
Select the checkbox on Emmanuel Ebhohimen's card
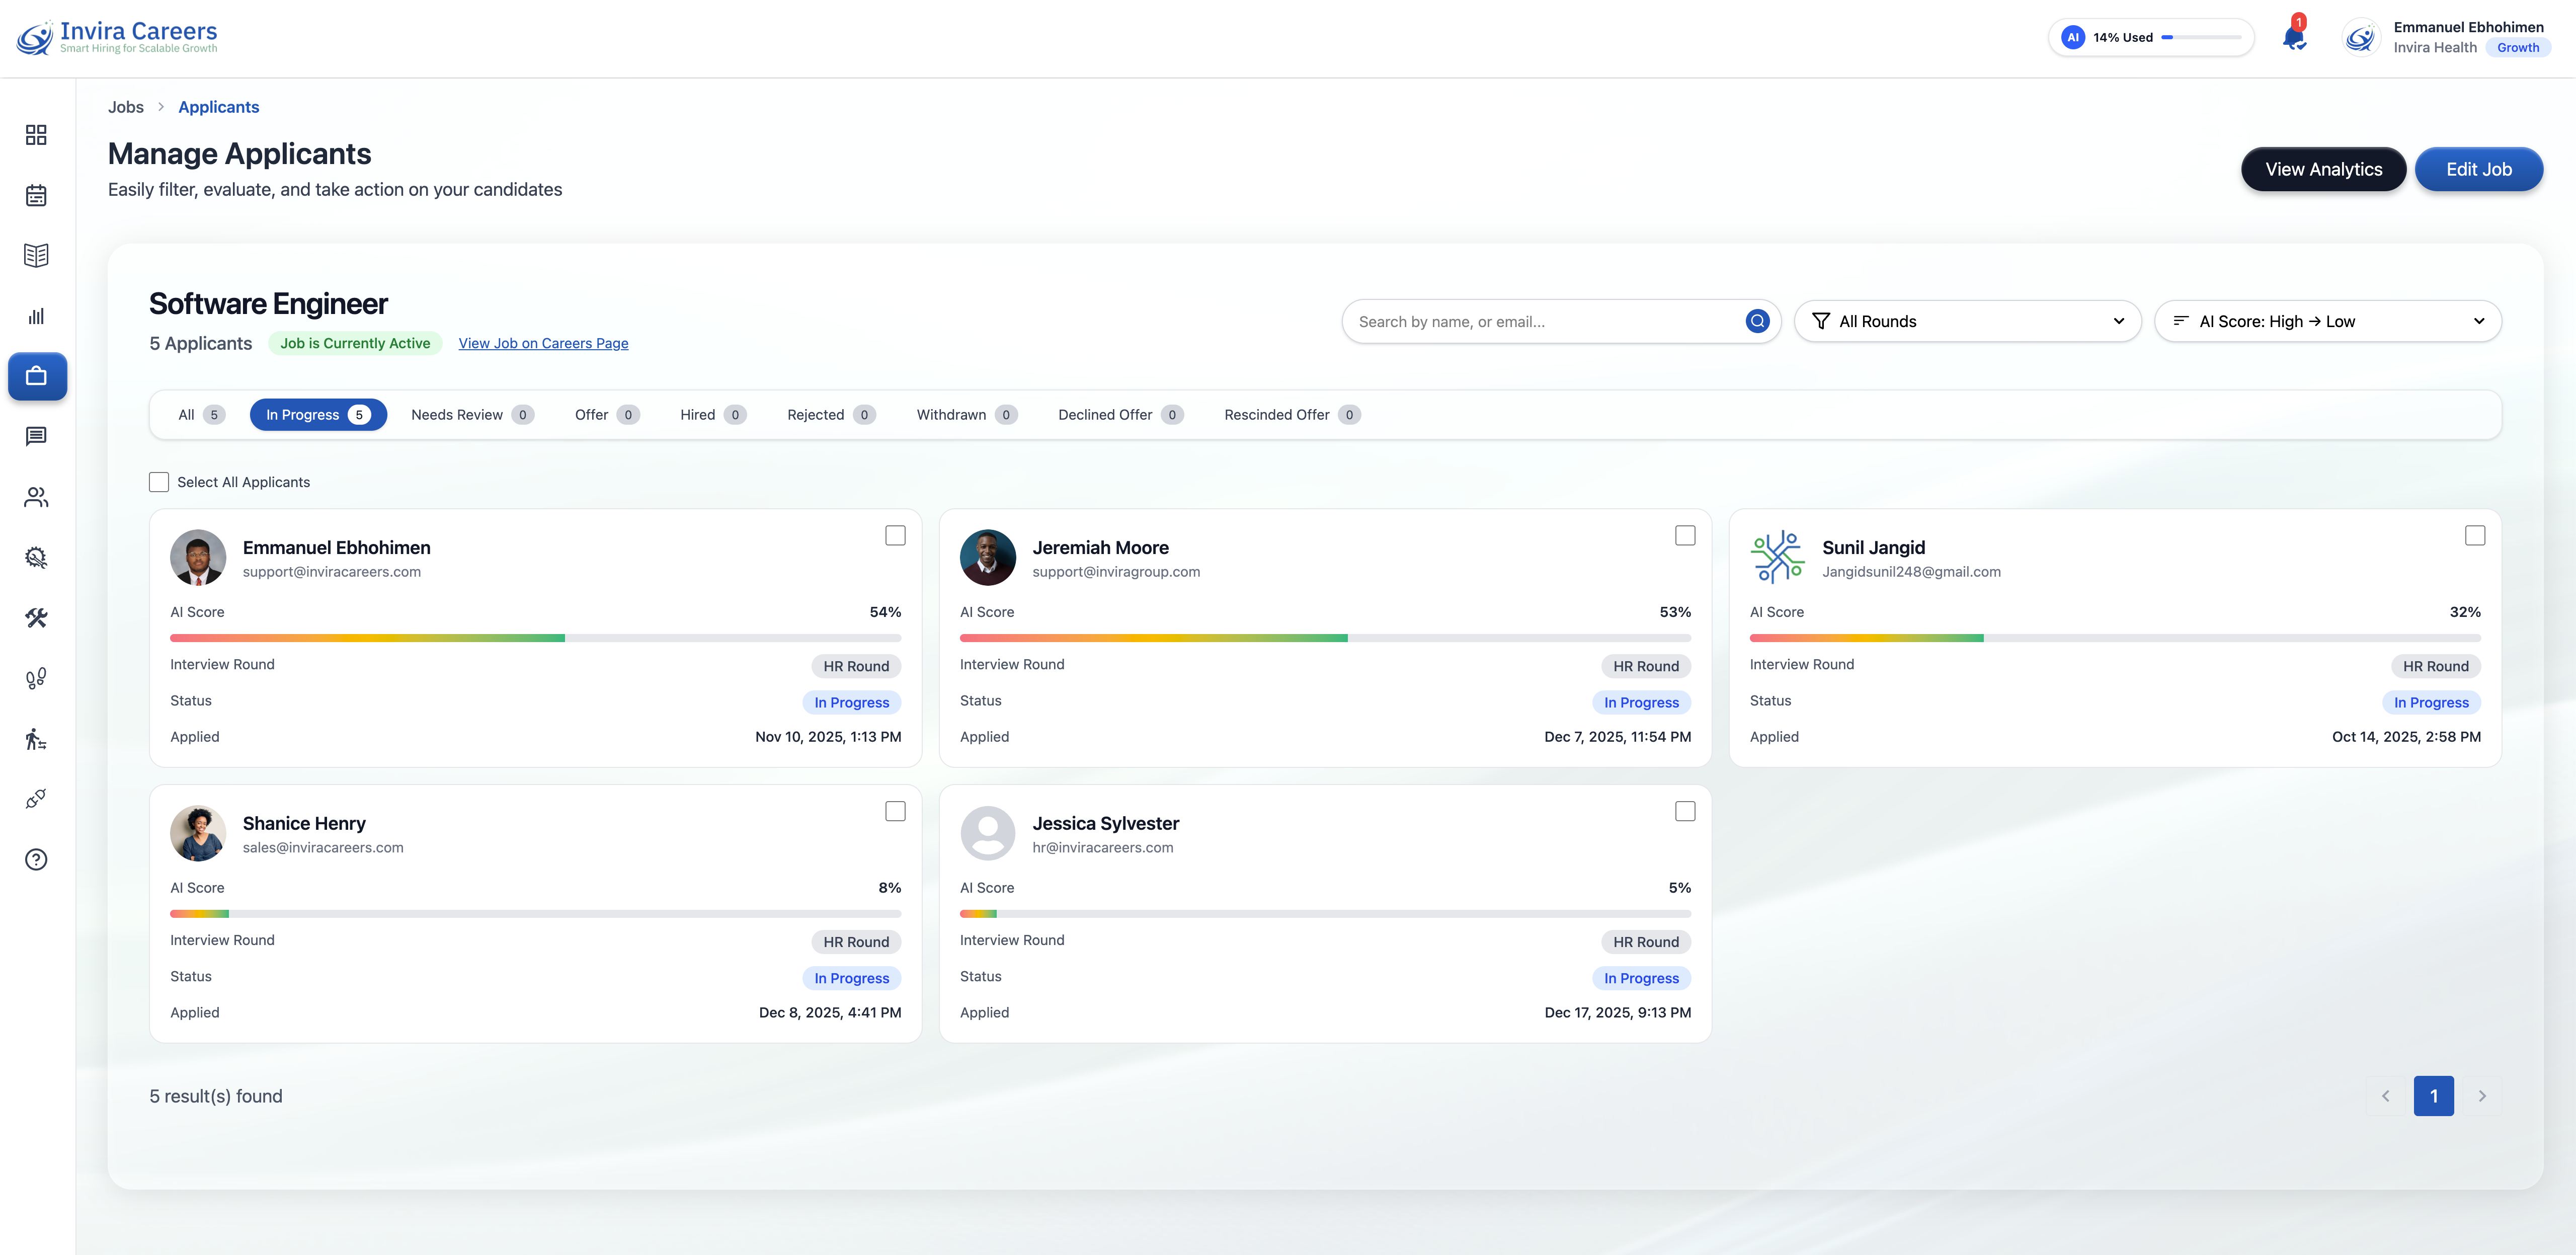click(894, 535)
